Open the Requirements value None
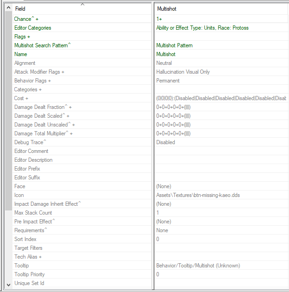Viewport: 289px width, 292px height. pyautogui.click(x=162, y=230)
